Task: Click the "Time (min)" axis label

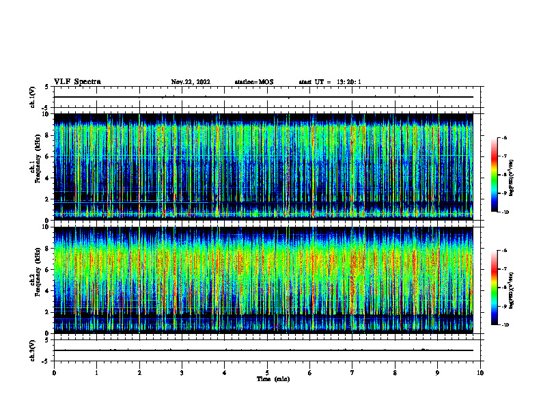Action: pyautogui.click(x=273, y=379)
